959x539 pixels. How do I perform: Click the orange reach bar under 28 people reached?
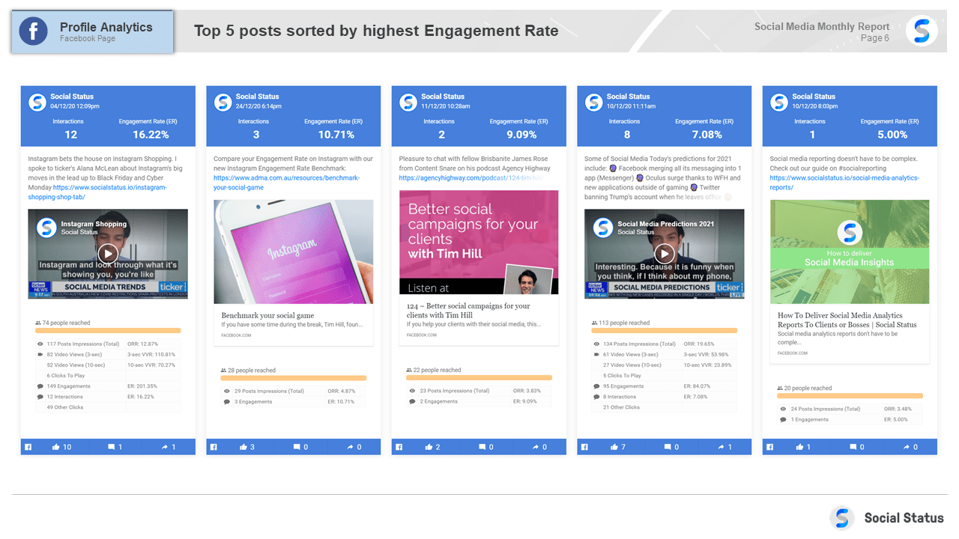point(294,378)
